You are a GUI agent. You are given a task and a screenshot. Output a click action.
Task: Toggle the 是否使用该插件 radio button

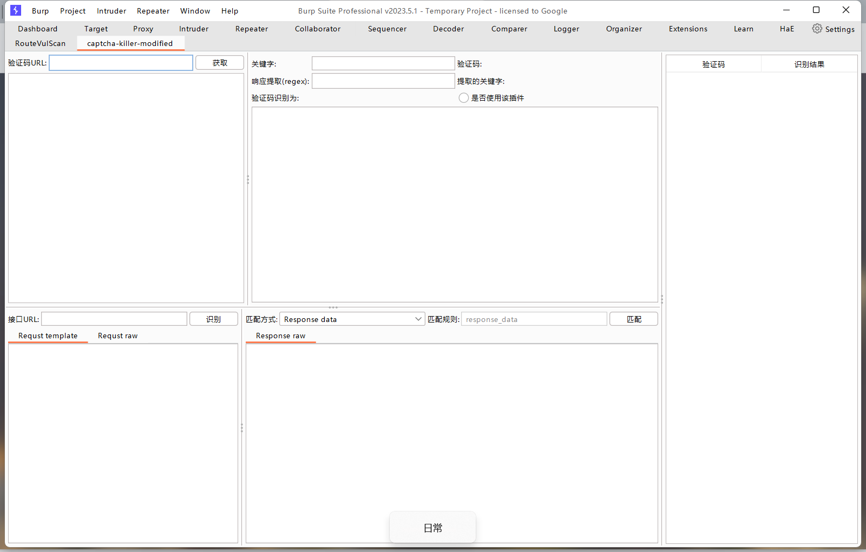463,98
